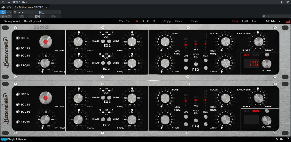Viewport: 291px width, 142px height.
Task: Expand the arrow next to the gear icon
Action: point(268,16)
